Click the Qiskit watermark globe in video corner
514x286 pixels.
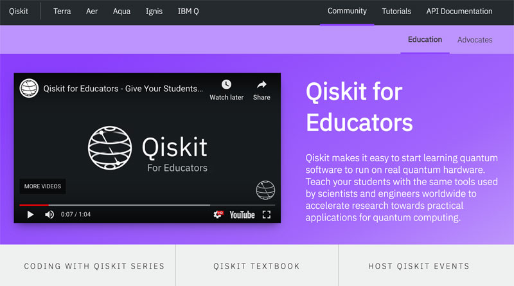point(265,190)
